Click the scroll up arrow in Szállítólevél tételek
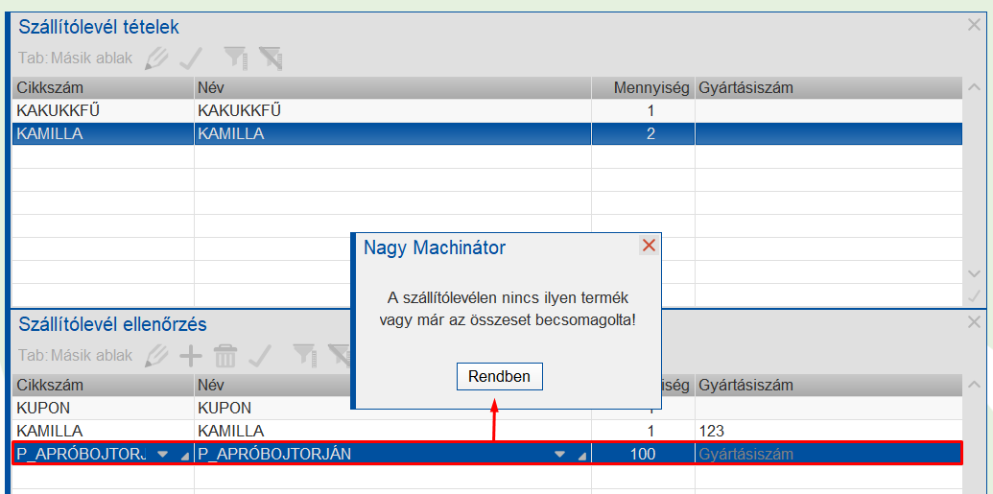The width and height of the screenshot is (993, 494). [x=974, y=87]
